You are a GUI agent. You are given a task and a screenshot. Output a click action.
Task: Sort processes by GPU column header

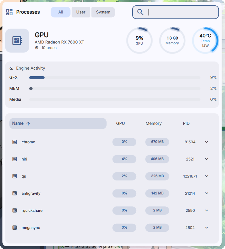point(121,123)
